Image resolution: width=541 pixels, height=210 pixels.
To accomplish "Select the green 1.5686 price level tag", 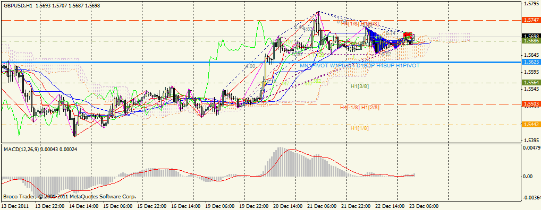I will click(x=531, y=41).
